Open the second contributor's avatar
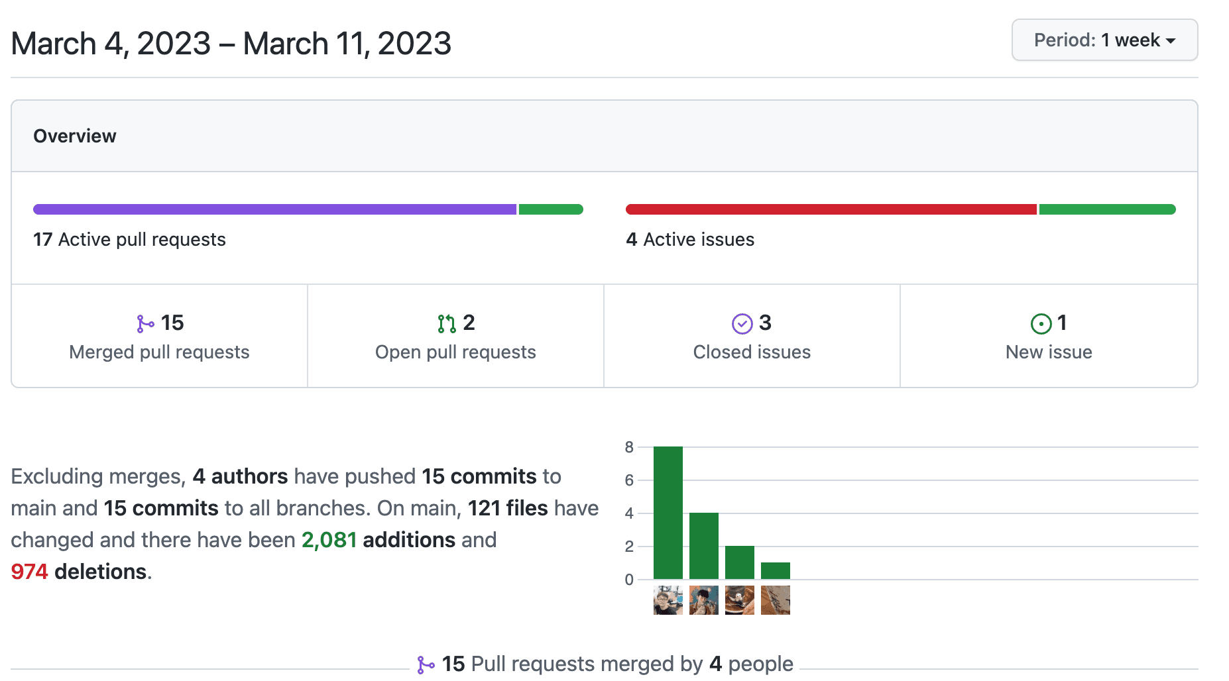 pyautogui.click(x=703, y=600)
